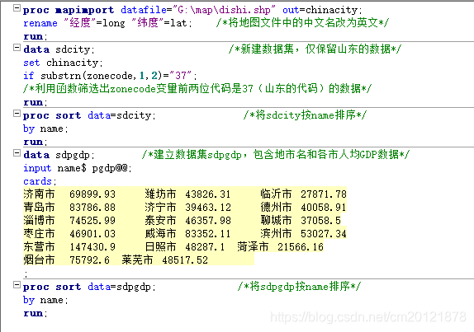
Task: Click 'by name;' under proc sort data=sdpgdp
Action: point(45,300)
